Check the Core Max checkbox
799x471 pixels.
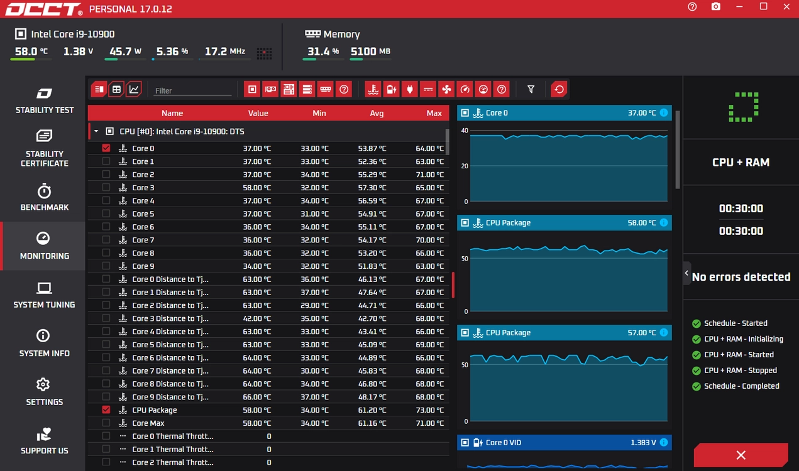(x=106, y=423)
